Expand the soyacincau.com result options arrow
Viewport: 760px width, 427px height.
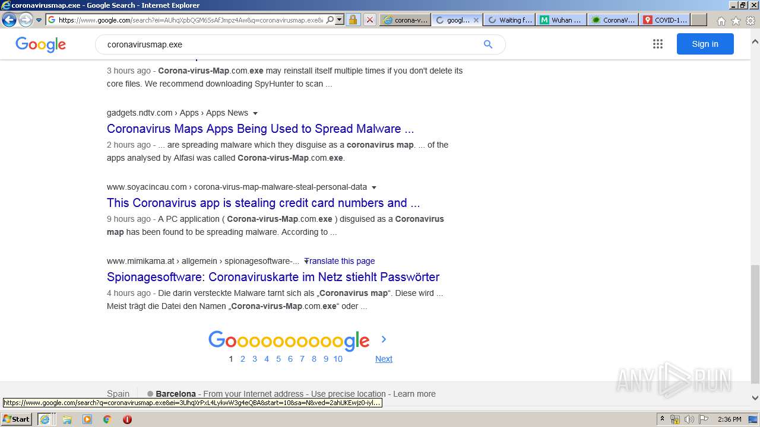374,187
